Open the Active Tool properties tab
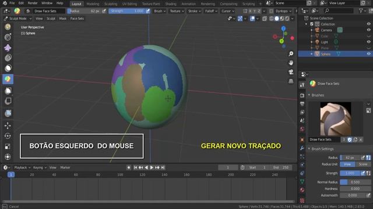The image size is (373, 209). [x=302, y=85]
